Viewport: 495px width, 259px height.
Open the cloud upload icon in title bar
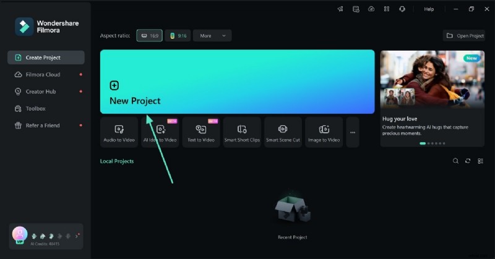click(x=371, y=9)
